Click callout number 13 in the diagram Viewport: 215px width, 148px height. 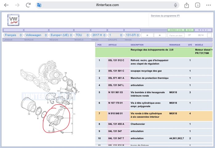click(29, 114)
